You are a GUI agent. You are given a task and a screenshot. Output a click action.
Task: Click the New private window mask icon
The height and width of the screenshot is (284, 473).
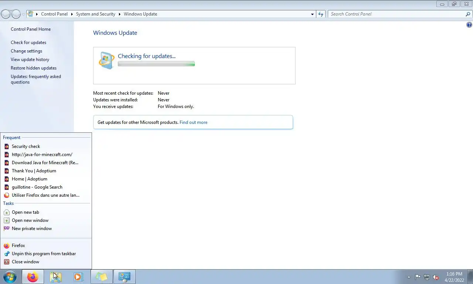7,229
